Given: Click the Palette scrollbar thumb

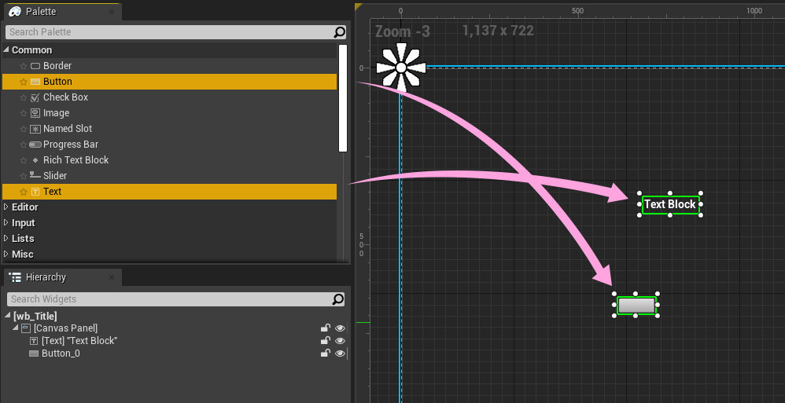Looking at the screenshot, I should point(343,98).
